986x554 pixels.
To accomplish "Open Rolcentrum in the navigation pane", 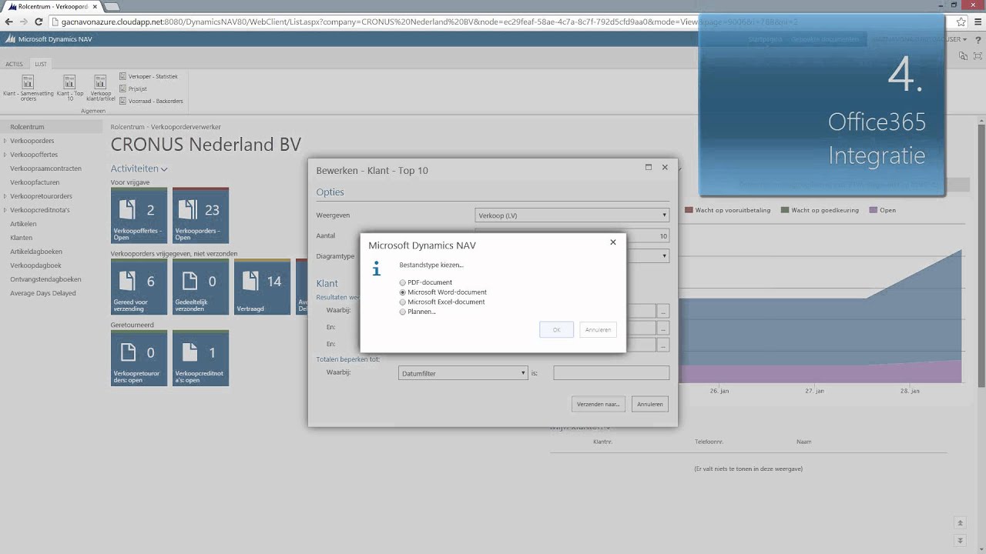I will [x=27, y=127].
